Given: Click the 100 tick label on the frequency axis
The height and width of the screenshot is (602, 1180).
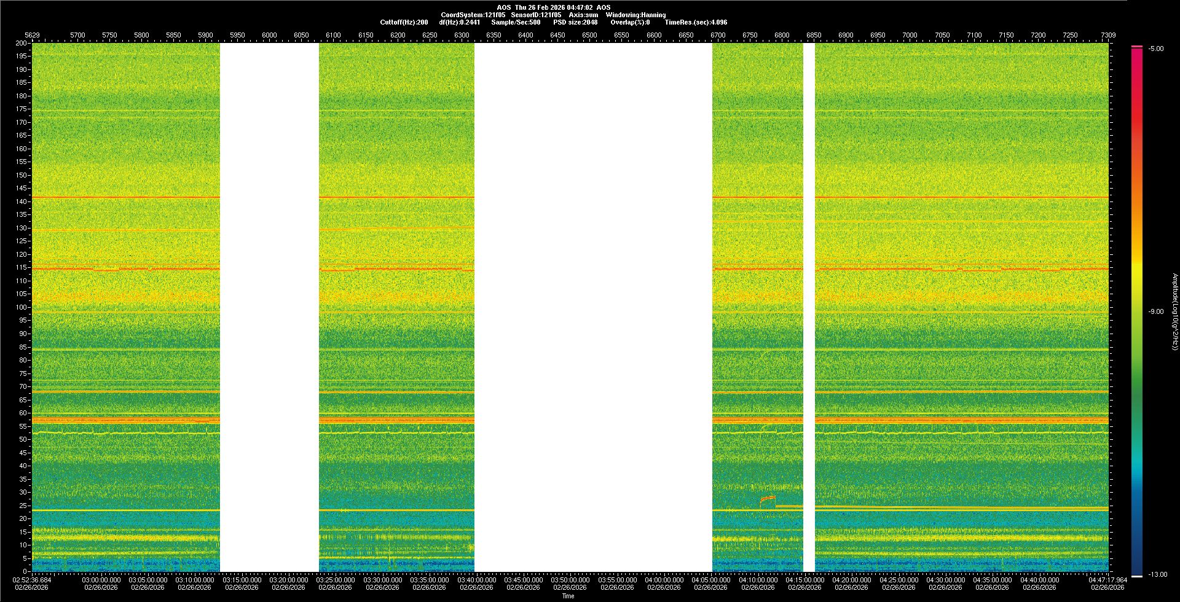Looking at the screenshot, I should point(21,307).
